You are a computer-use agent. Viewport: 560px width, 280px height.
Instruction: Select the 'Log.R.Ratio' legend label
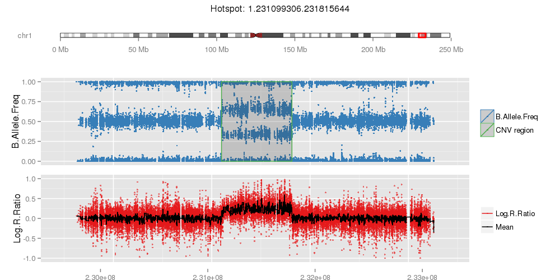(x=515, y=214)
